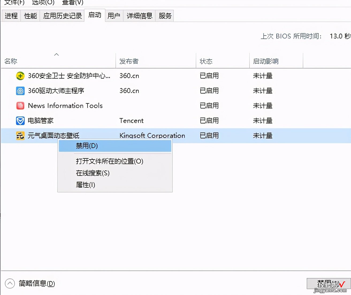Sort by the 名称 column header

tap(58, 61)
